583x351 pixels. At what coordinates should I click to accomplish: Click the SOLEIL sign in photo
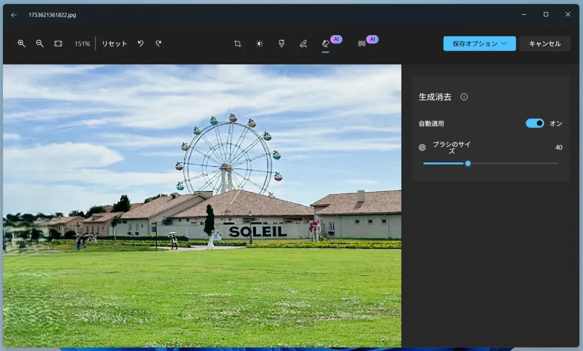coord(258,232)
